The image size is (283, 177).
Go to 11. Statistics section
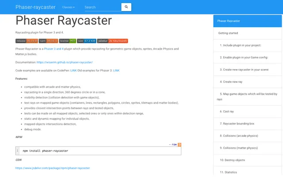[248, 172]
